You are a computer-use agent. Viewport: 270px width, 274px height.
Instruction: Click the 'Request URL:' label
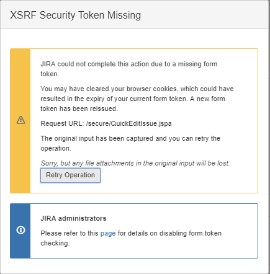(62, 123)
